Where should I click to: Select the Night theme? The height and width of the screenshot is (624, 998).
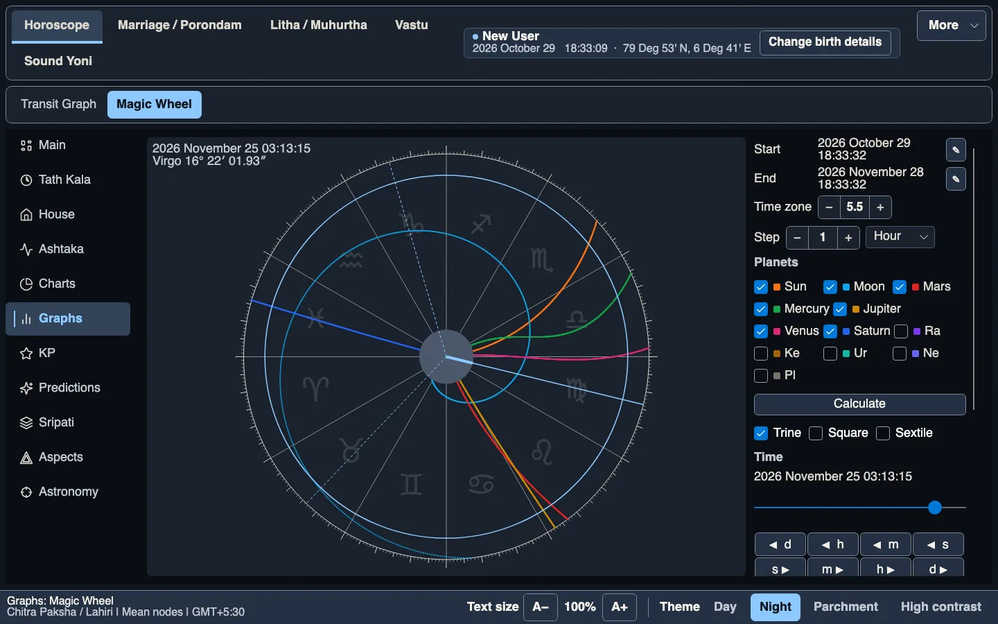pyautogui.click(x=775, y=607)
